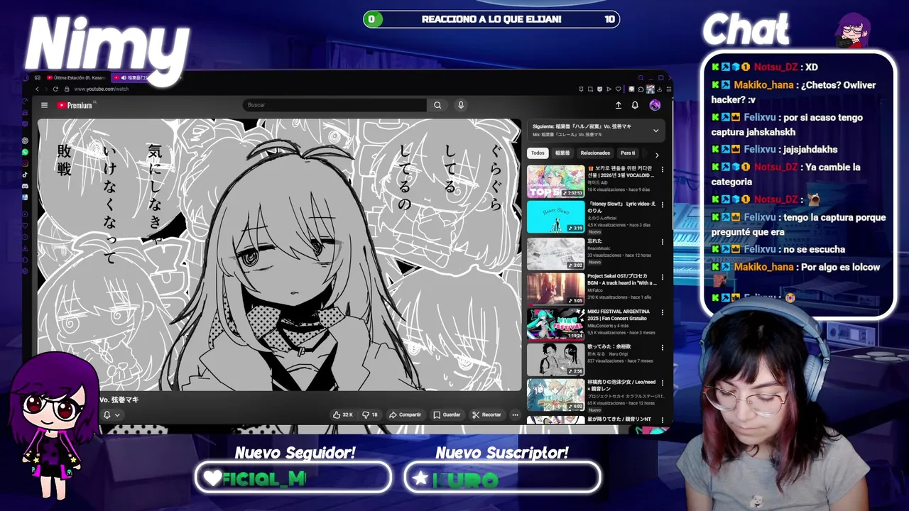Click the Recortar clip button
Viewport: 909px width, 511px height.
[487, 414]
